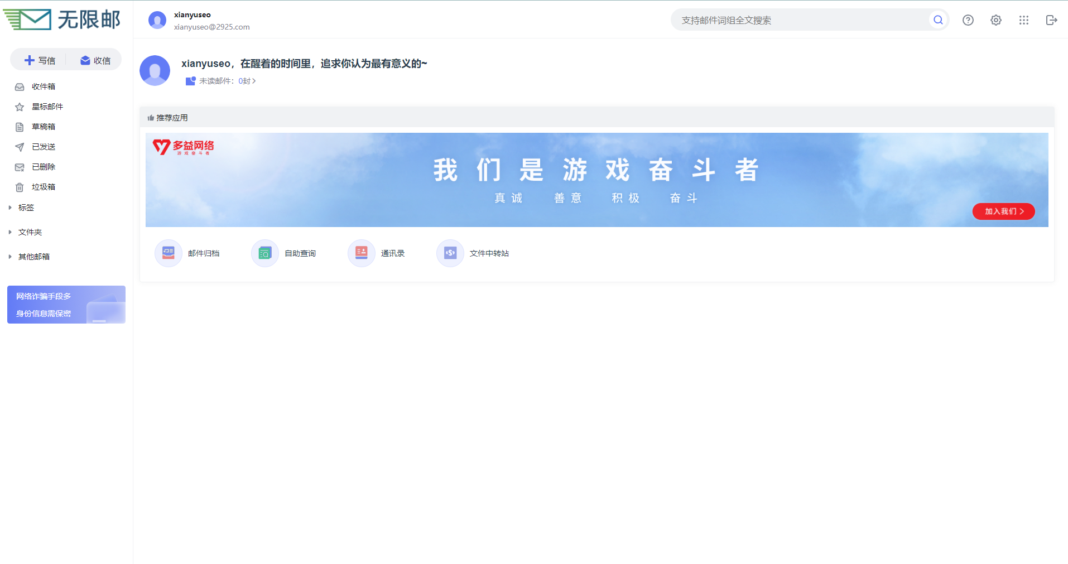
Task: Click the greeting message text
Action: [x=304, y=64]
